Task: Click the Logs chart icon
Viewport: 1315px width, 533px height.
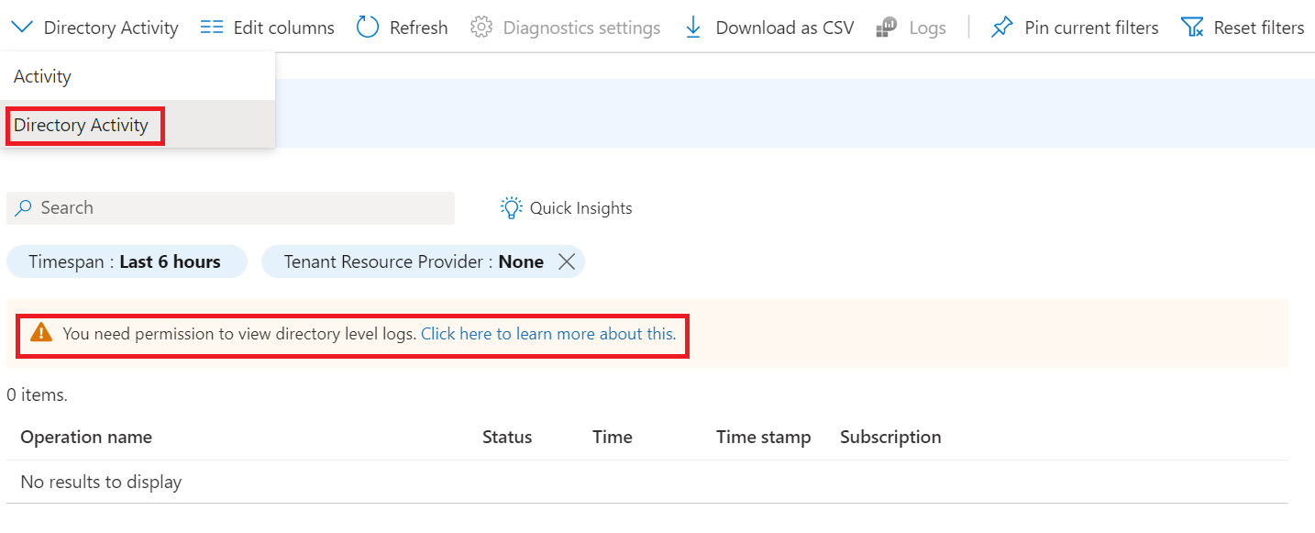Action: click(x=887, y=28)
